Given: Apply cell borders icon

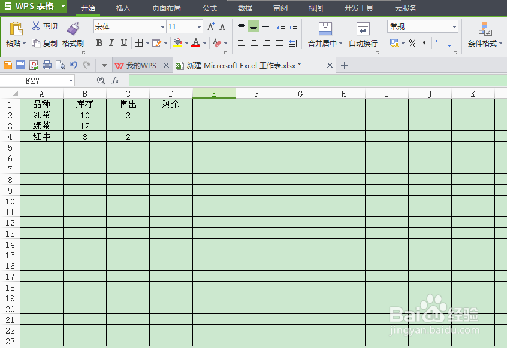Looking at the screenshot, I should coord(138,43).
